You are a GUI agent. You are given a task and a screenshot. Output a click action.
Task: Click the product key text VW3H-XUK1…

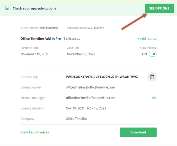pos(102,77)
